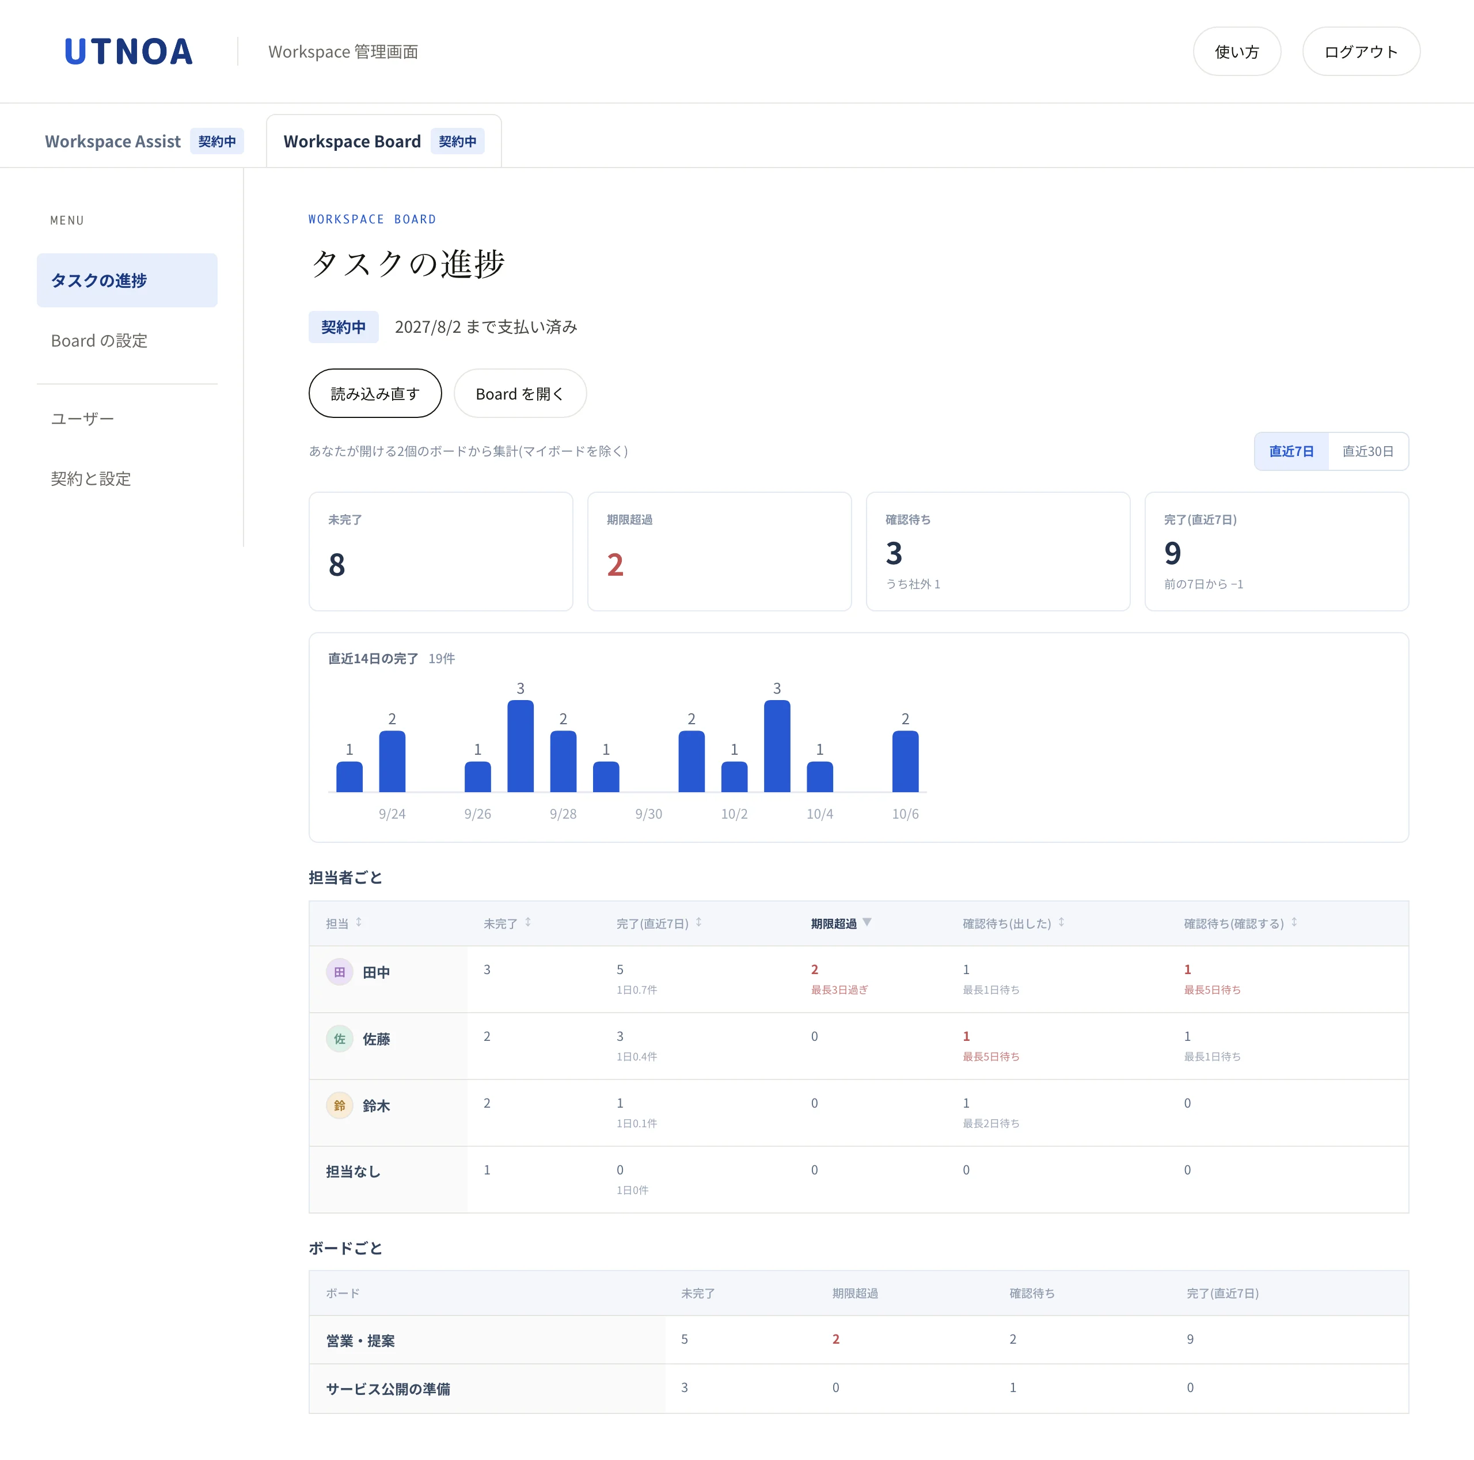The width and height of the screenshot is (1474, 1460).
Task: Sort by 担当 column using its sort arrows
Action: point(359,923)
